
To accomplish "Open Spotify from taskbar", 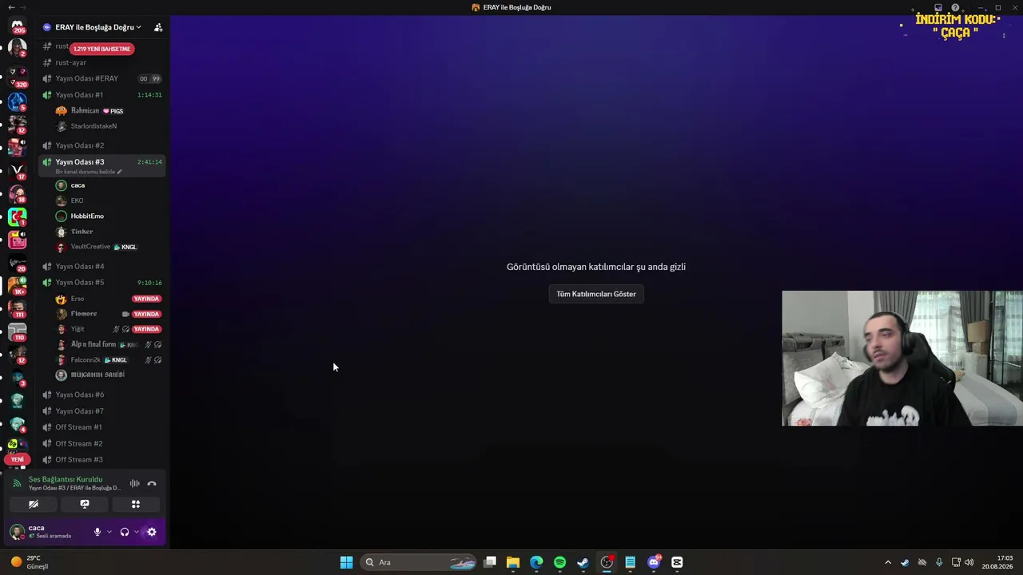I will coord(559,562).
